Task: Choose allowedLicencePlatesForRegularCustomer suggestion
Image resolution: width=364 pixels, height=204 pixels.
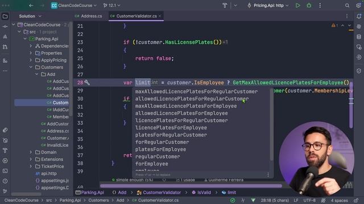Action: point(192,99)
